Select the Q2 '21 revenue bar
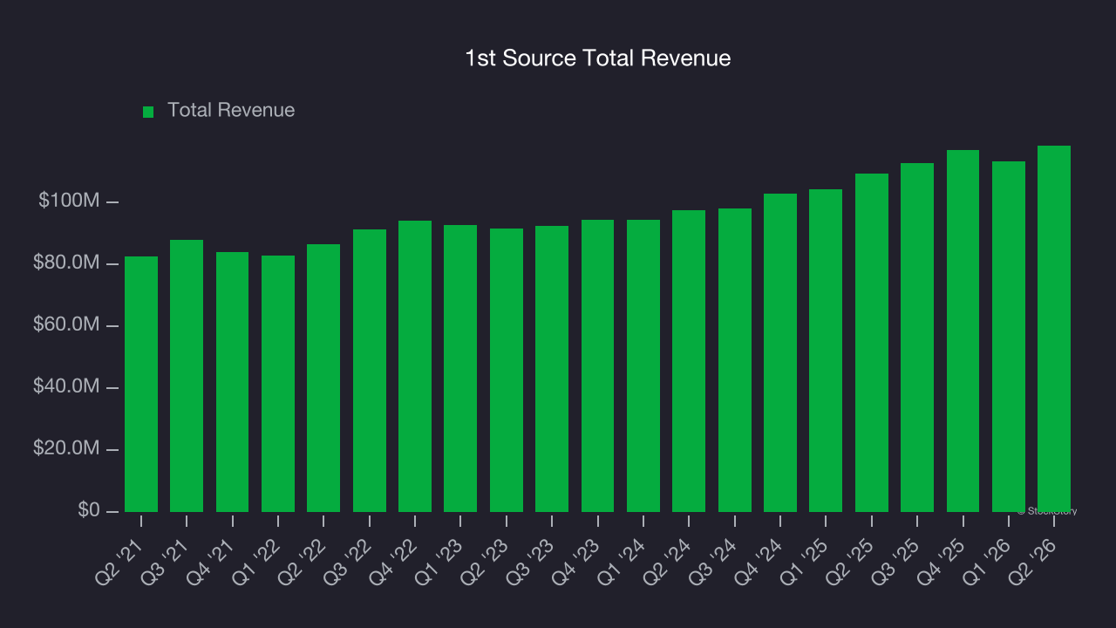1116x628 pixels. 141,384
